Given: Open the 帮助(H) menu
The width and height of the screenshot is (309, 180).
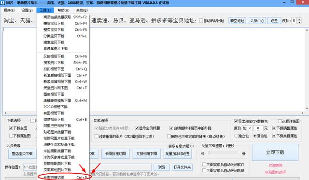Looking at the screenshot, I should pos(63,10).
